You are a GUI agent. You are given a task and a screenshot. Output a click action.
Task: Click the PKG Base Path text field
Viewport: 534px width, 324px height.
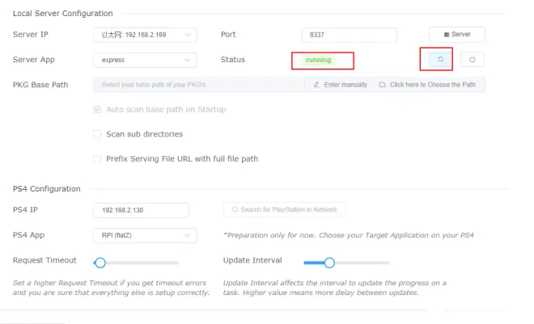coord(199,85)
